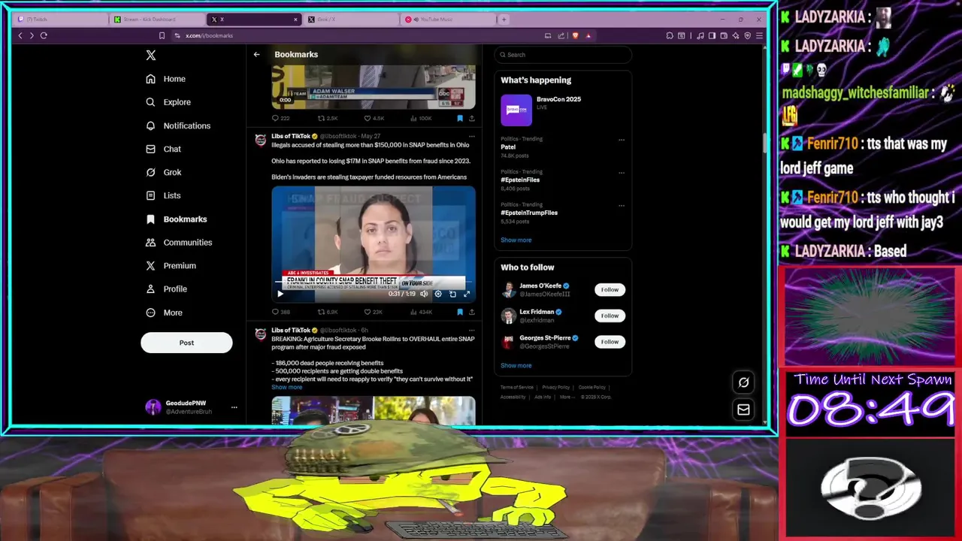
Task: Remove bookmark on the 434K views post
Action: click(x=460, y=312)
